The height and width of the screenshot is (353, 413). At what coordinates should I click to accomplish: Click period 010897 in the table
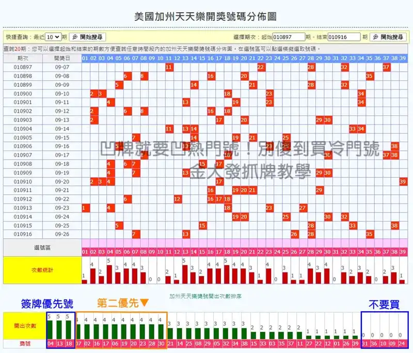(x=23, y=67)
